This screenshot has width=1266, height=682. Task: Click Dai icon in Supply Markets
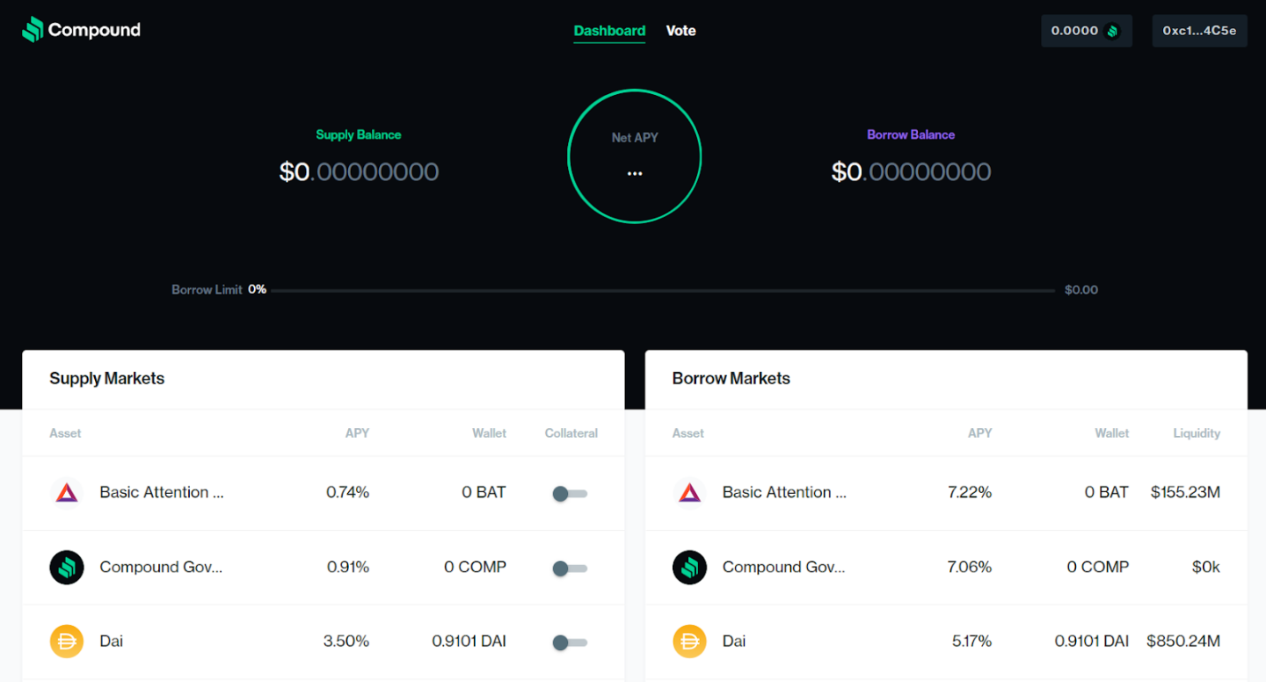(67, 642)
